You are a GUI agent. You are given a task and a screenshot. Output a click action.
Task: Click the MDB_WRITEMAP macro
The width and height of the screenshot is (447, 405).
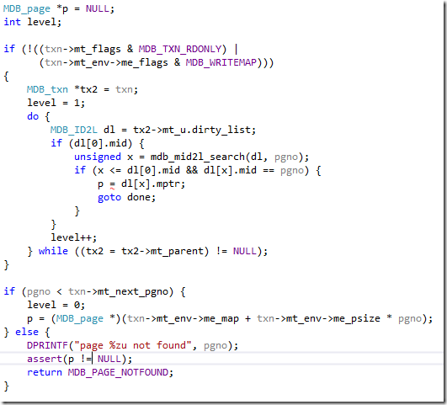221,62
